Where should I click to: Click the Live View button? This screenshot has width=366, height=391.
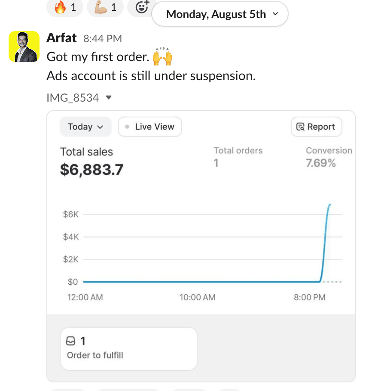(149, 127)
